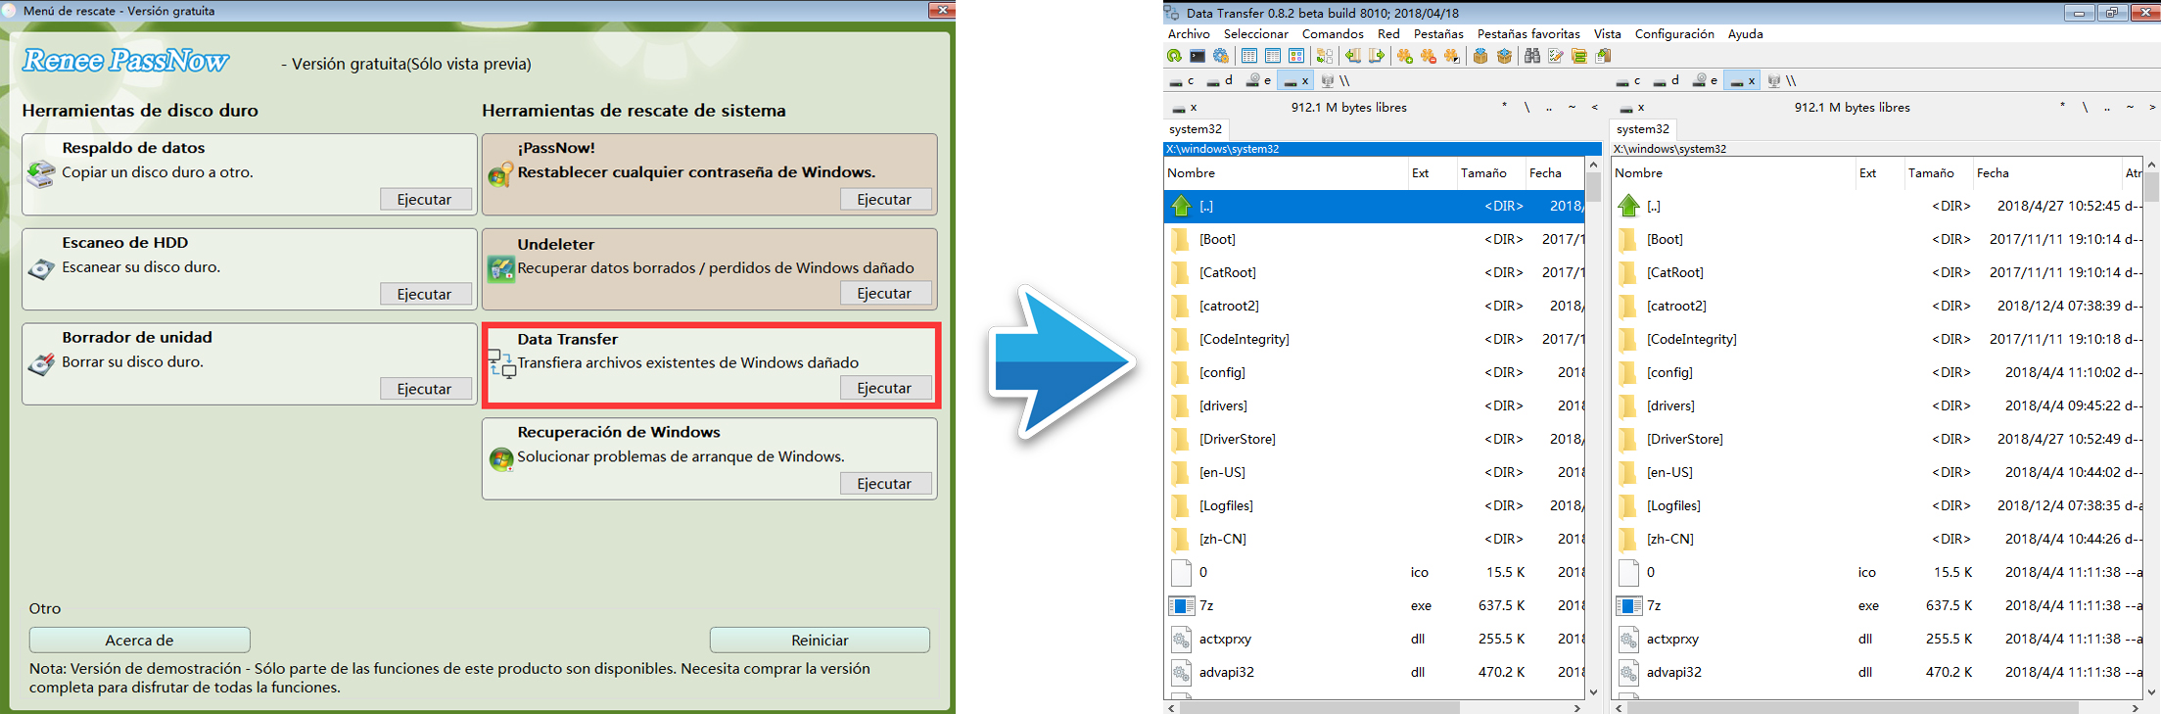Sort right panel by Fecha column

(x=2045, y=172)
